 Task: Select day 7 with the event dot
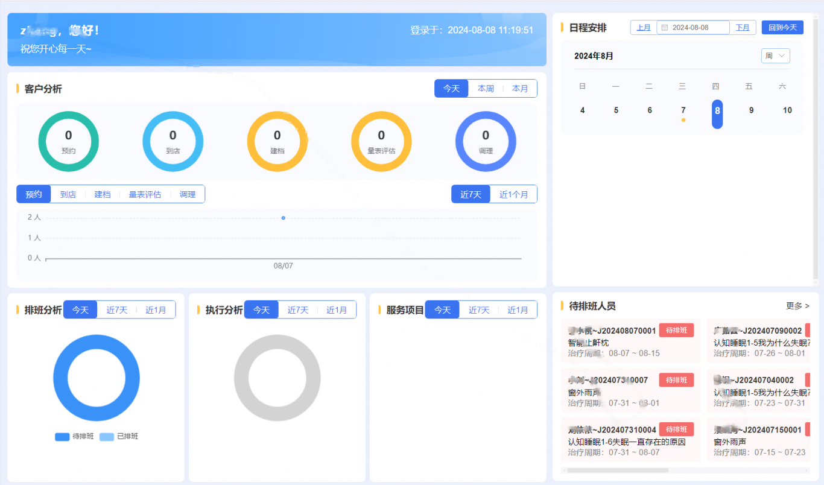[683, 112]
